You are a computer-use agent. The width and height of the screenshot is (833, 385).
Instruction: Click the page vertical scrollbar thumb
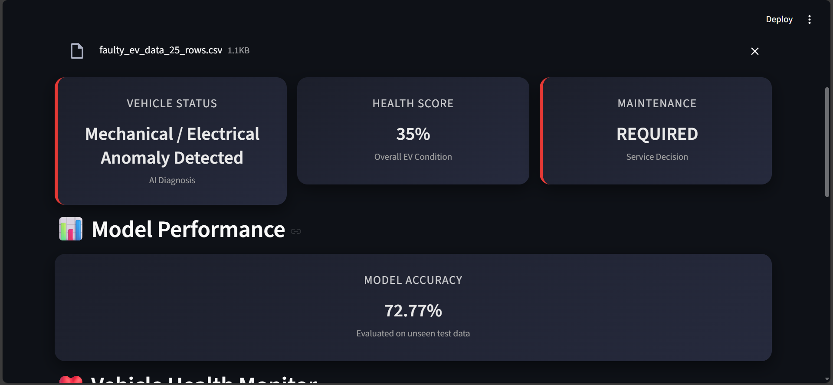pyautogui.click(x=827, y=142)
